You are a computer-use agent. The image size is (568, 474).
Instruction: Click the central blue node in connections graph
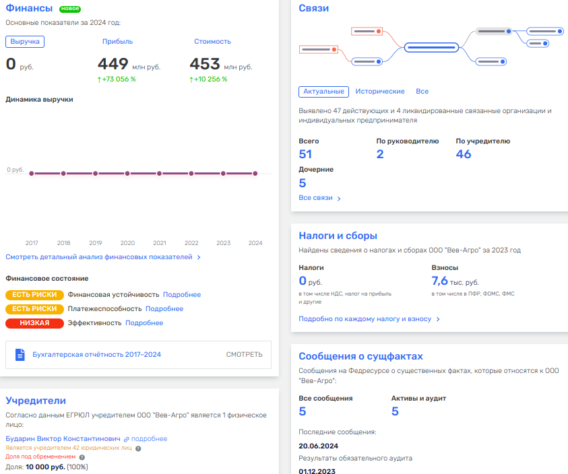(431, 47)
